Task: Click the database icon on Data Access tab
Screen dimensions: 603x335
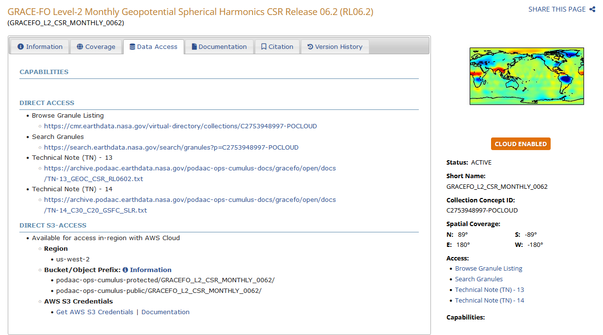Action: (132, 47)
